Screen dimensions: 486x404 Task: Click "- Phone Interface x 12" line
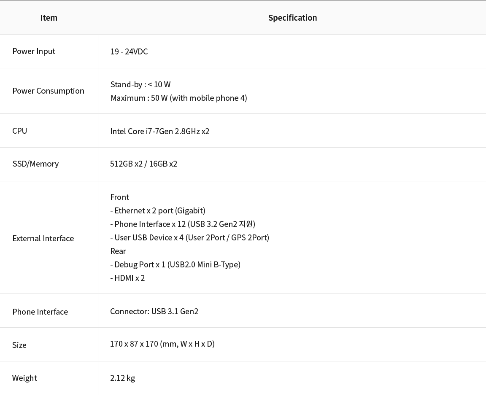coord(183,224)
